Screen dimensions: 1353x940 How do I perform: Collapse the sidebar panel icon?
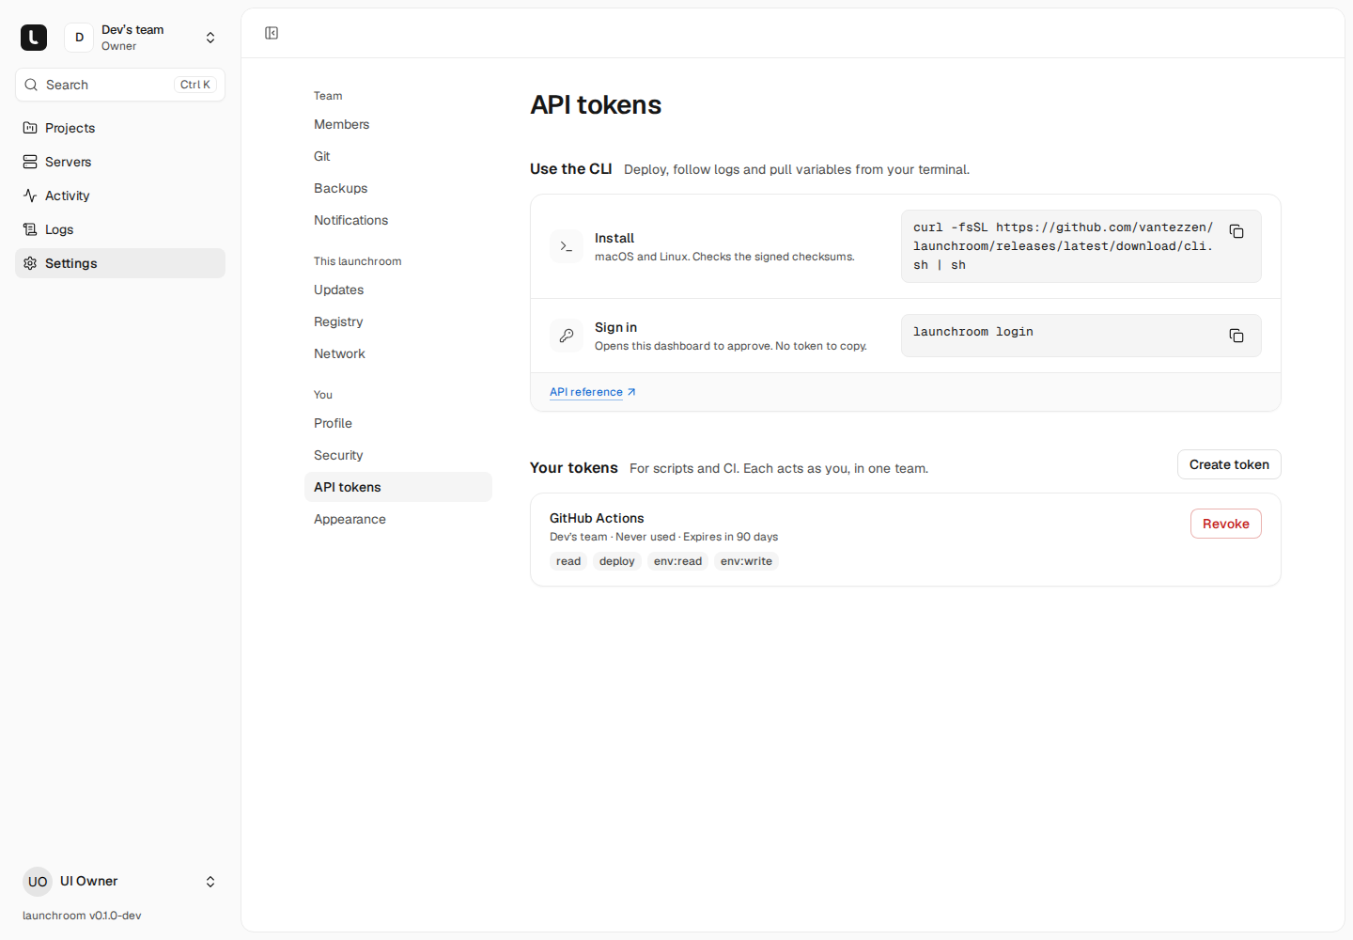click(x=272, y=33)
